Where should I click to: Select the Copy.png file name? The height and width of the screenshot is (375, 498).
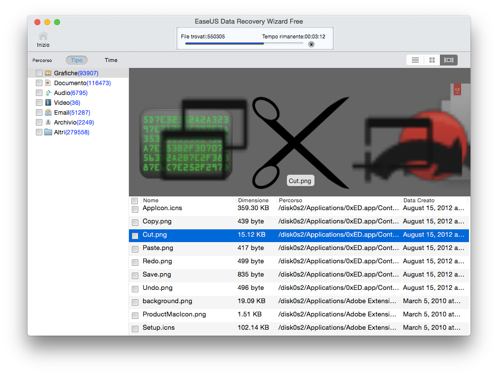(x=157, y=221)
